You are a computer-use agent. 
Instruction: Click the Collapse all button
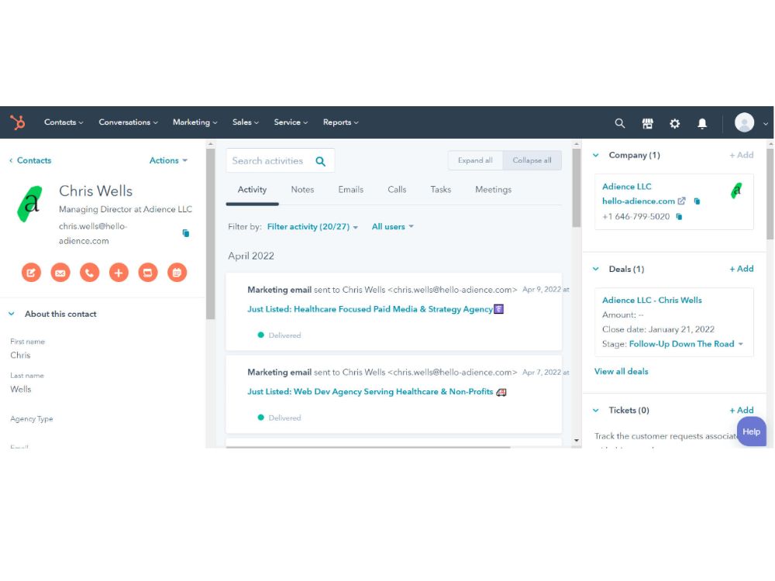click(532, 160)
